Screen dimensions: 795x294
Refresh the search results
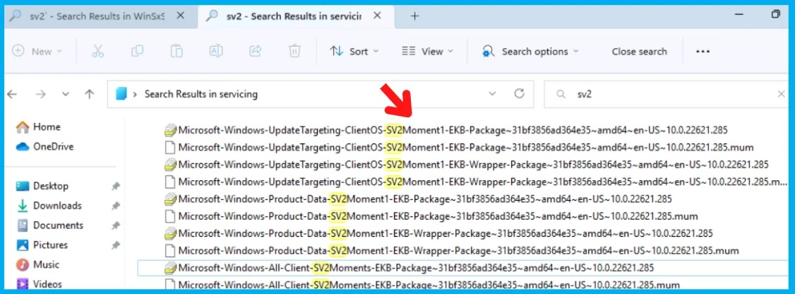[x=519, y=94]
